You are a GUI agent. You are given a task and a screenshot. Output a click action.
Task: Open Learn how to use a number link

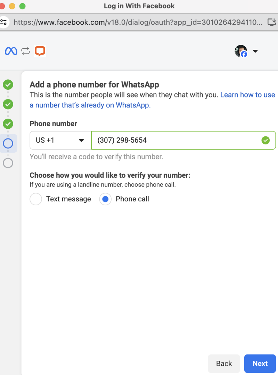[152, 100]
